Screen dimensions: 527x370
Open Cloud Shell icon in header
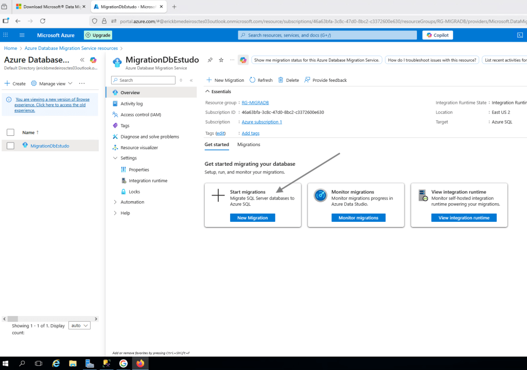coord(520,35)
